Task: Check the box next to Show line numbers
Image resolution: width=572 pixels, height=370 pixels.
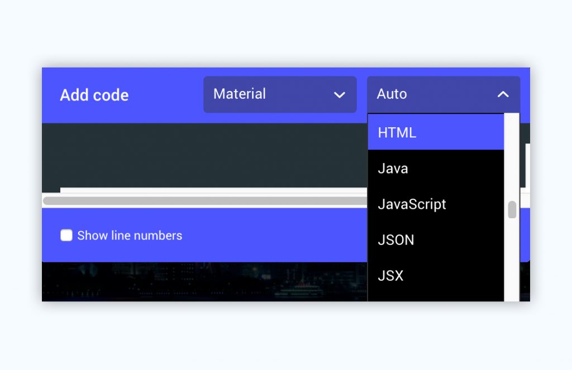Action: [66, 236]
